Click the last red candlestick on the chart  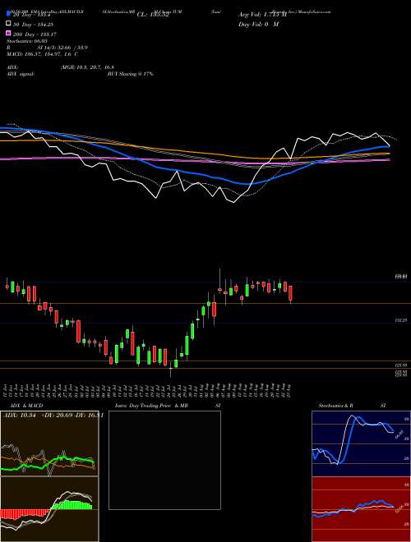(291, 293)
